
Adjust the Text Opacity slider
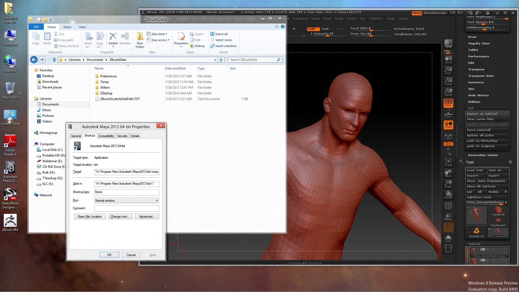(487, 22)
